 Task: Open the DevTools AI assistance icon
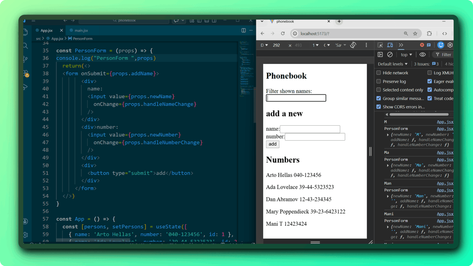pos(441,45)
